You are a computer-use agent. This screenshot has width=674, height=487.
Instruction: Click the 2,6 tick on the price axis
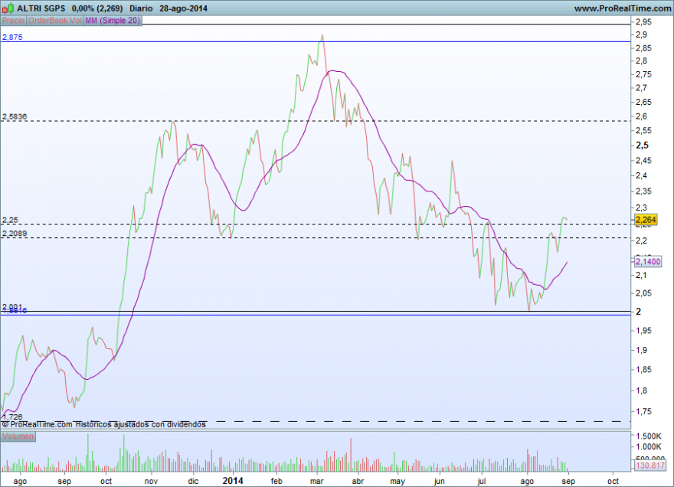641,116
